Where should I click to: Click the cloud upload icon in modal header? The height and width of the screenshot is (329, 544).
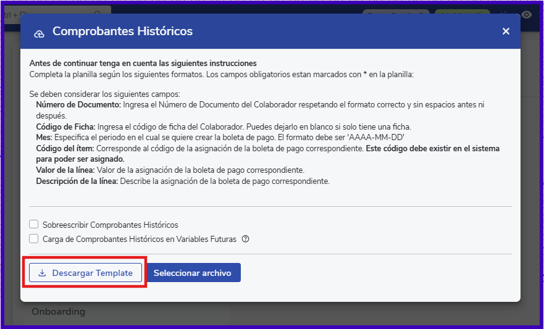tap(39, 32)
